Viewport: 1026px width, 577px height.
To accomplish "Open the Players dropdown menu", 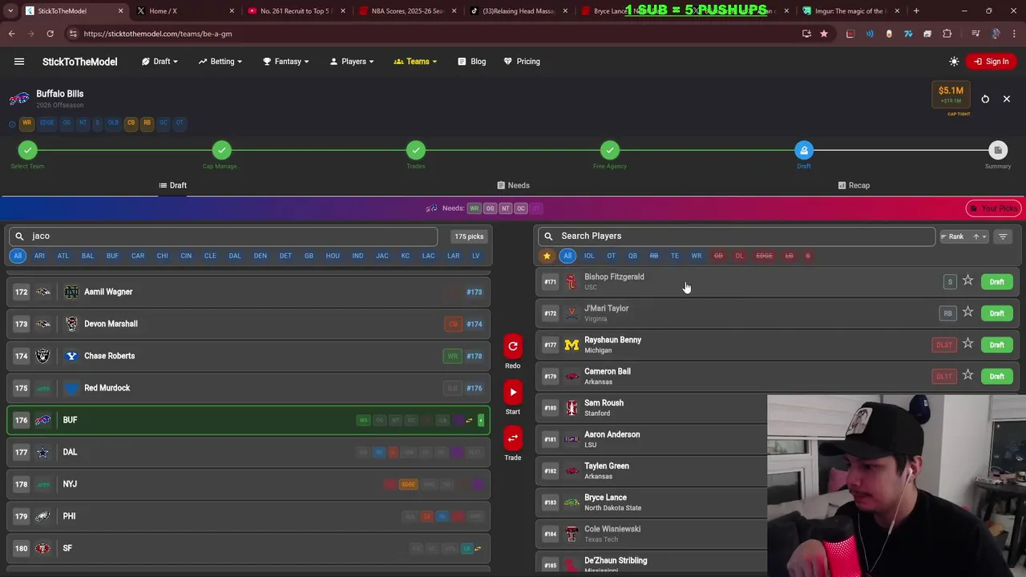I will click(x=352, y=62).
